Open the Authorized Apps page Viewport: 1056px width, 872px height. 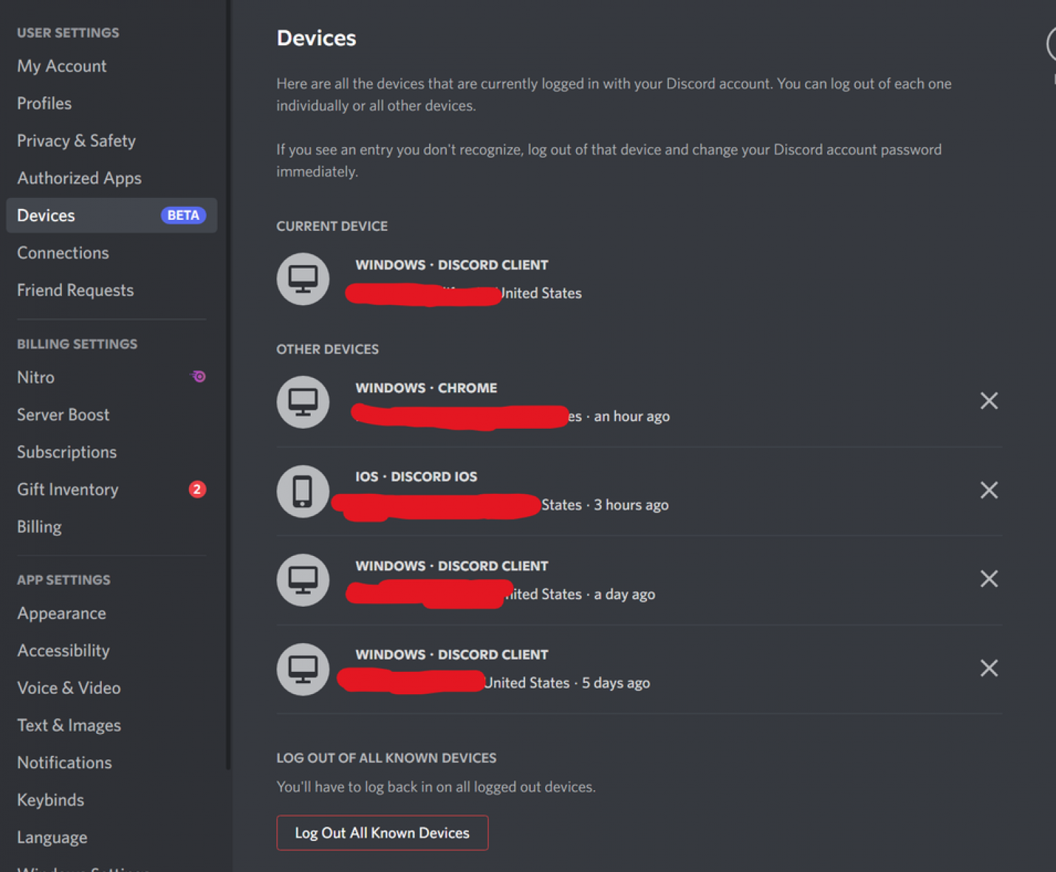pyautogui.click(x=79, y=178)
